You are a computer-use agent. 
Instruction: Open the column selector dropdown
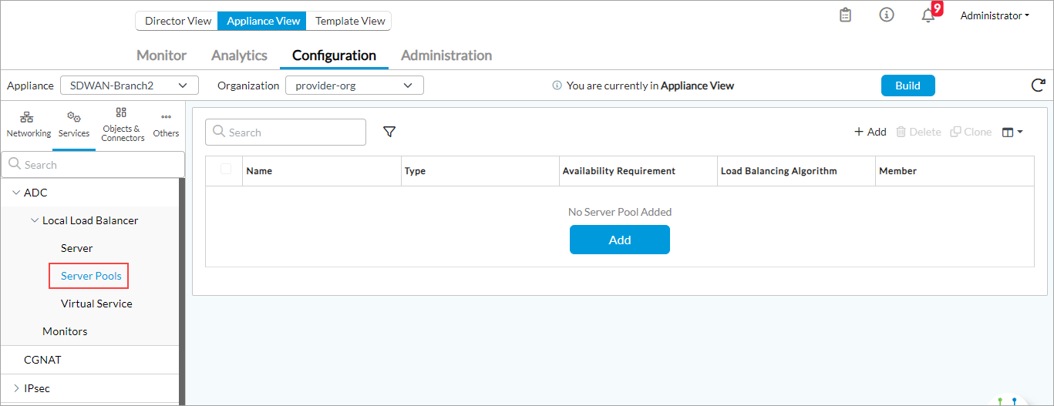(1012, 133)
